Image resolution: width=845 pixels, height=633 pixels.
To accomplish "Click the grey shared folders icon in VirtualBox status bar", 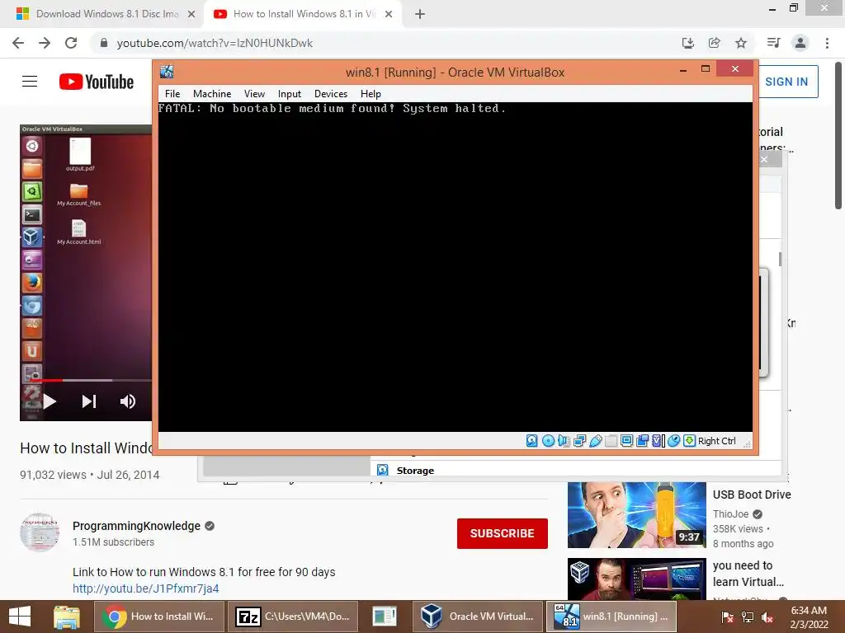I will tap(611, 441).
